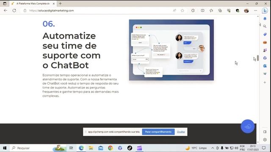Open sidebar notifications bell icon
The height and width of the screenshot is (152, 271).
pos(265,19)
